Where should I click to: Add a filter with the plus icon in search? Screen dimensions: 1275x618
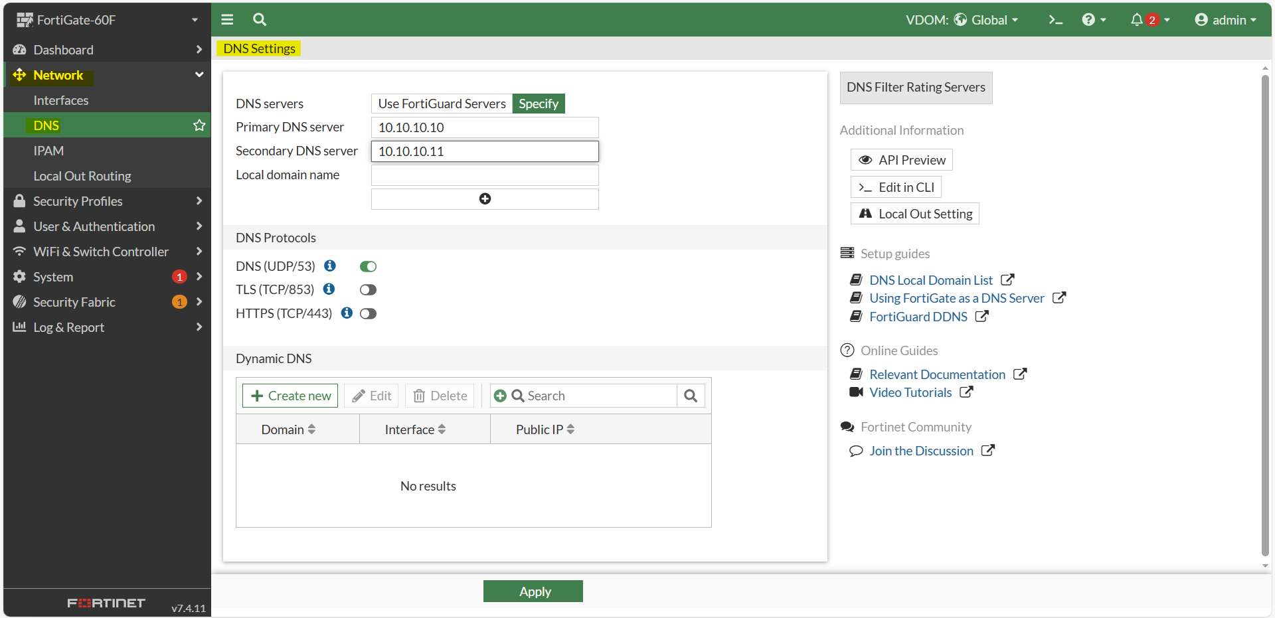500,396
